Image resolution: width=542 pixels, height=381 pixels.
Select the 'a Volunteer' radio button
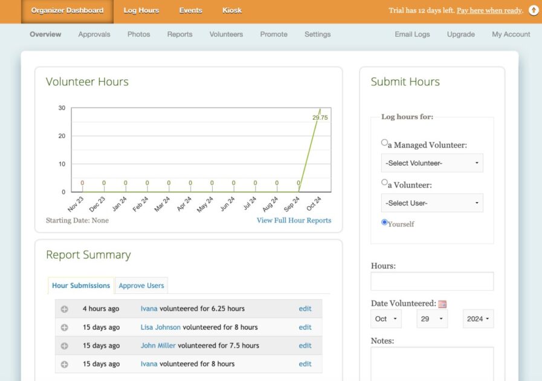click(384, 183)
